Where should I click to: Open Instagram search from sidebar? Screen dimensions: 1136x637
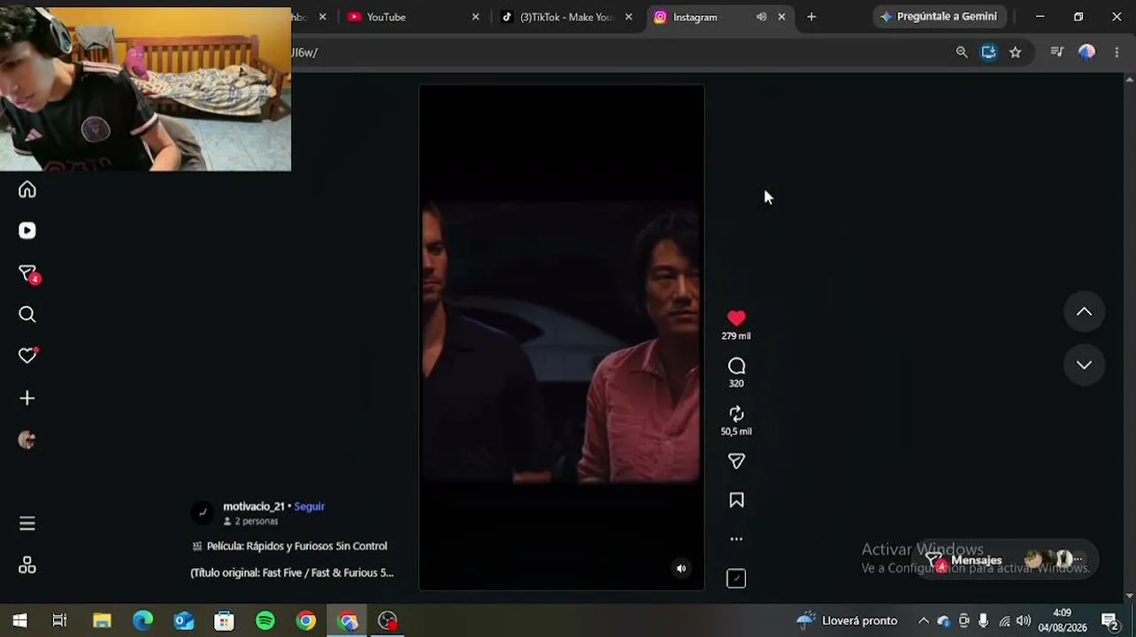[x=27, y=315]
